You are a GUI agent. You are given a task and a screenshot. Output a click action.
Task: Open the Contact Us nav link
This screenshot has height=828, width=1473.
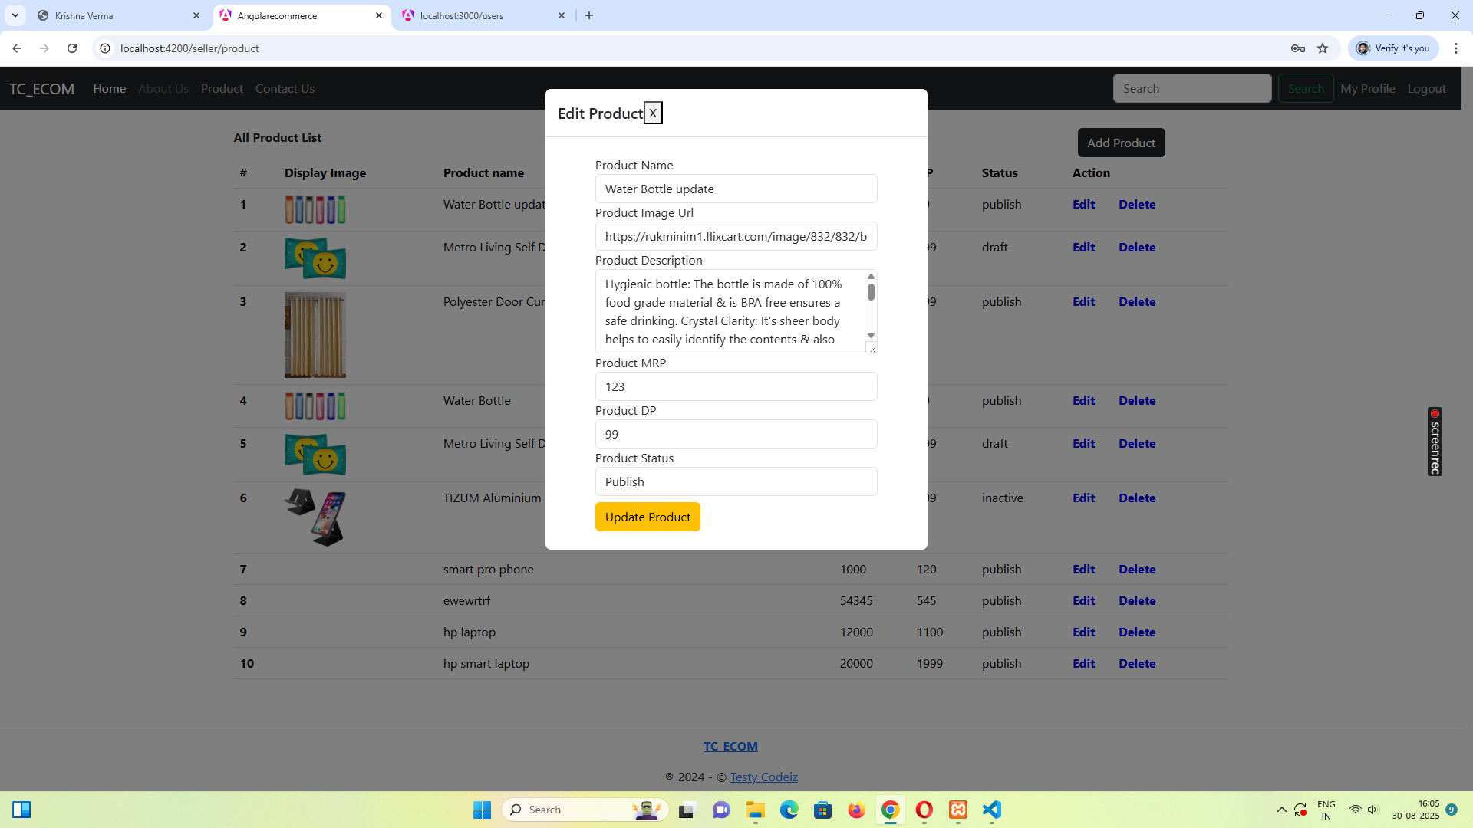[285, 88]
